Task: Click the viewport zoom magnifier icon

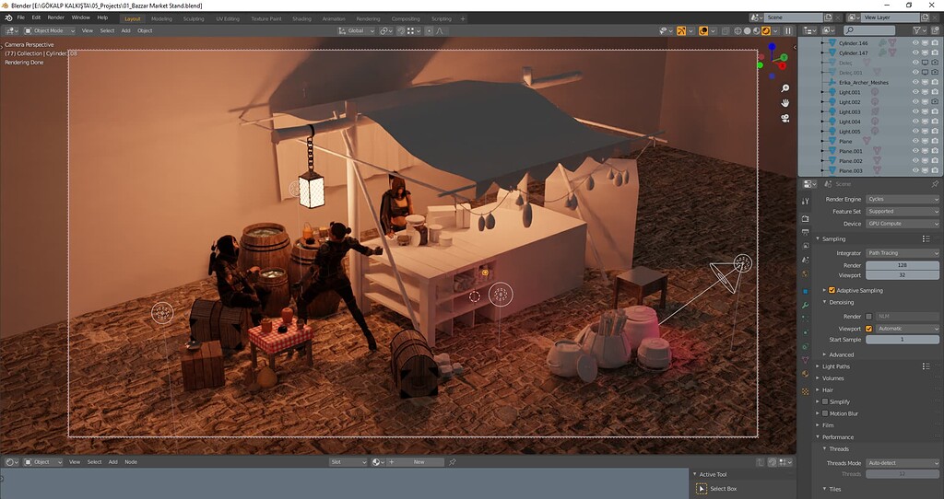Action: click(785, 88)
